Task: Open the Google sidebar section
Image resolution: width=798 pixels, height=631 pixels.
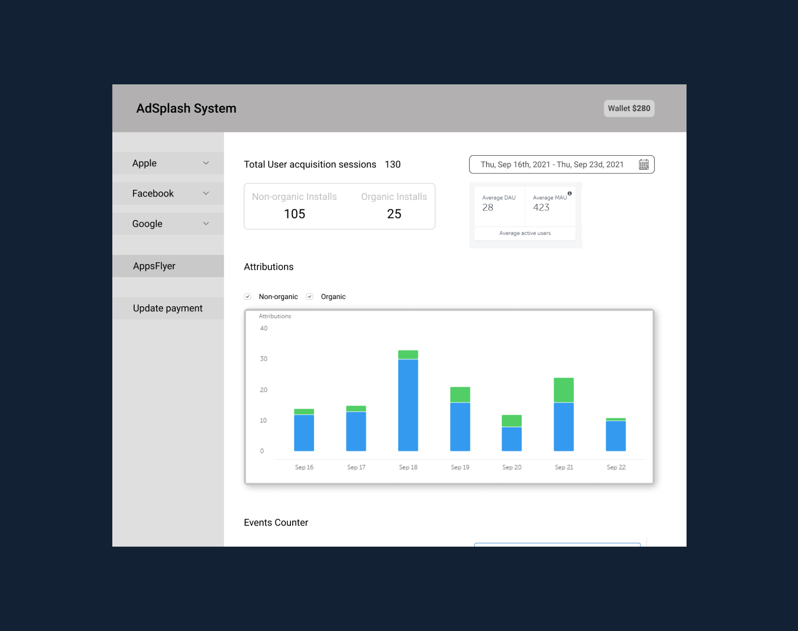Action: (168, 224)
